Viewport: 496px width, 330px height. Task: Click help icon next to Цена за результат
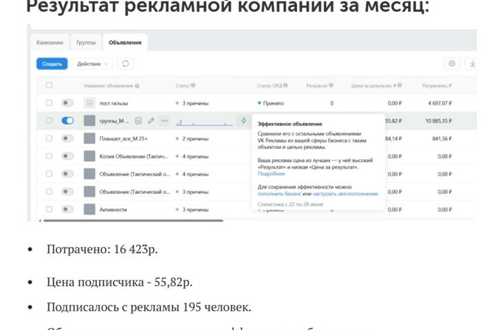pyautogui.click(x=400, y=85)
